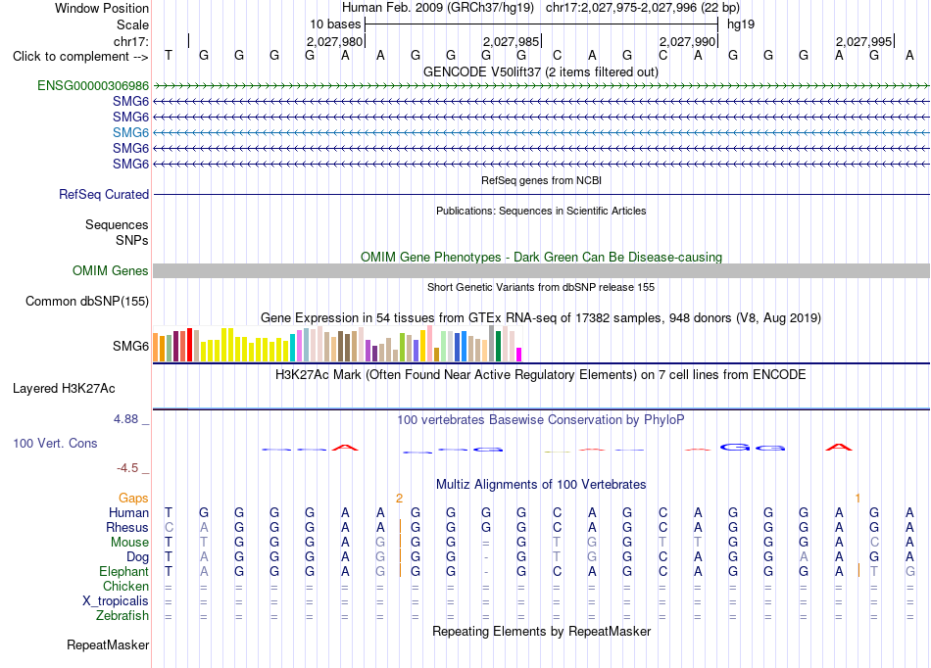Click the Common dbSNP(155) label

point(86,302)
